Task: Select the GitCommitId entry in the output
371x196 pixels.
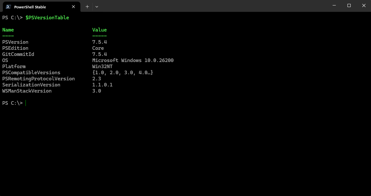Action: click(x=18, y=54)
